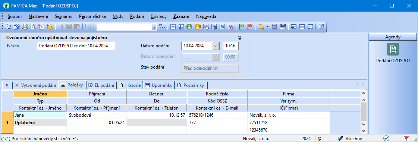The image size is (418, 142).
Task: Click table scrollbar double-up arrow
Action: pos(363,93)
